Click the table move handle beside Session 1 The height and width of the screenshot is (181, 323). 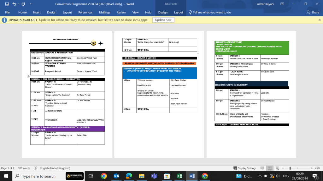(x=28, y=76)
